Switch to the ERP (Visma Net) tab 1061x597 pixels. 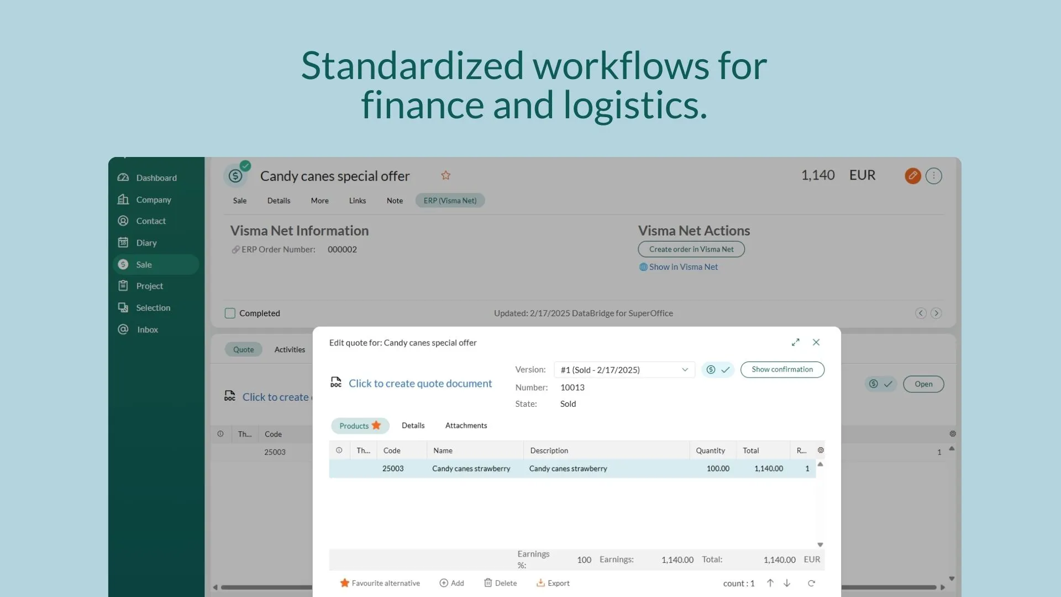coord(450,201)
